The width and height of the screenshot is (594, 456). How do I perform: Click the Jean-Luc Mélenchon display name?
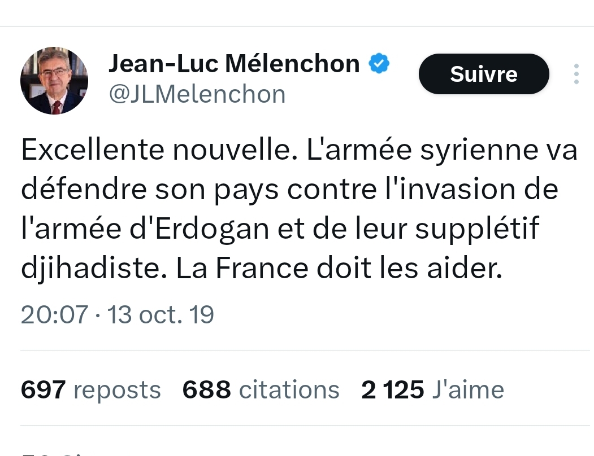(x=233, y=64)
